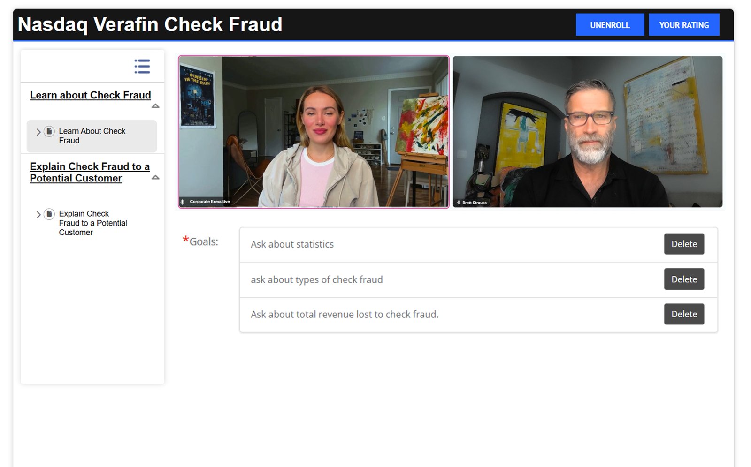Viewport: 751px width, 467px height.
Task: Open the sidebar list menu icon
Action: click(x=142, y=66)
